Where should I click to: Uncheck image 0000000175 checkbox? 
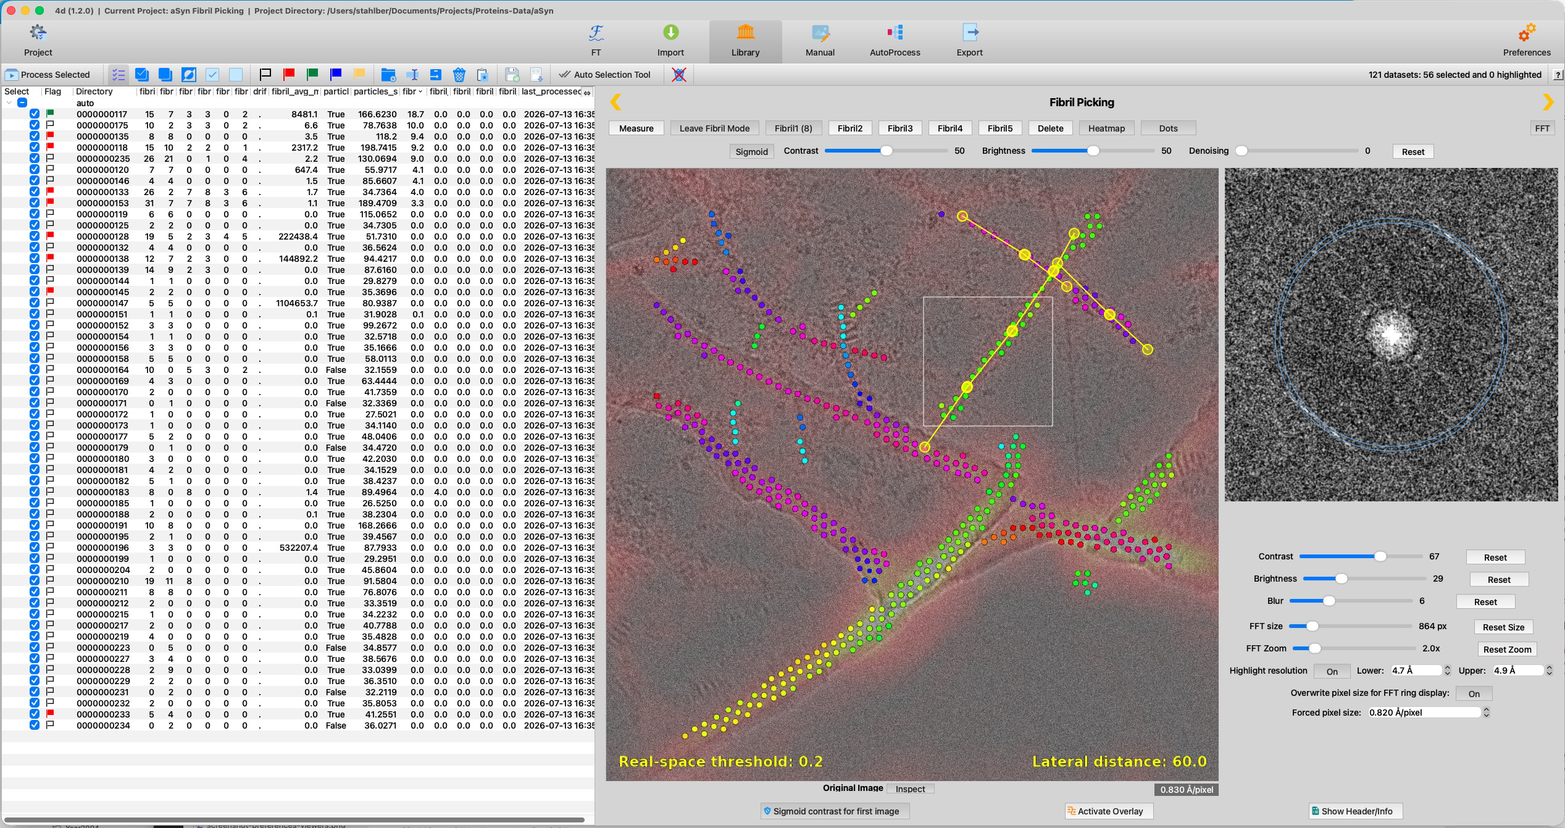[35, 125]
